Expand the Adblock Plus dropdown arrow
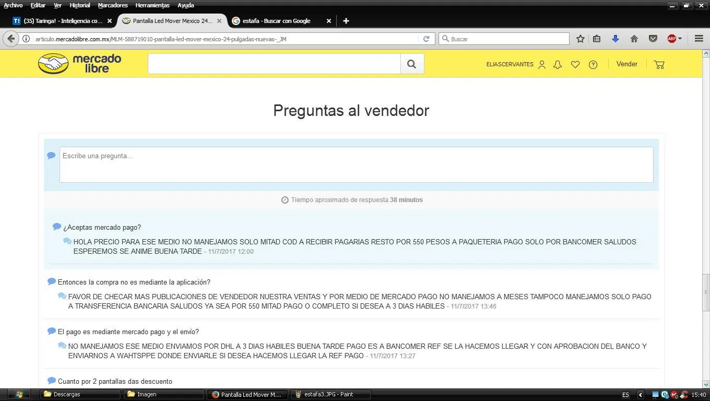 (680, 39)
